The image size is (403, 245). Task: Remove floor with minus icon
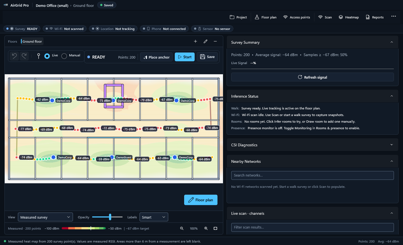coord(215,41)
